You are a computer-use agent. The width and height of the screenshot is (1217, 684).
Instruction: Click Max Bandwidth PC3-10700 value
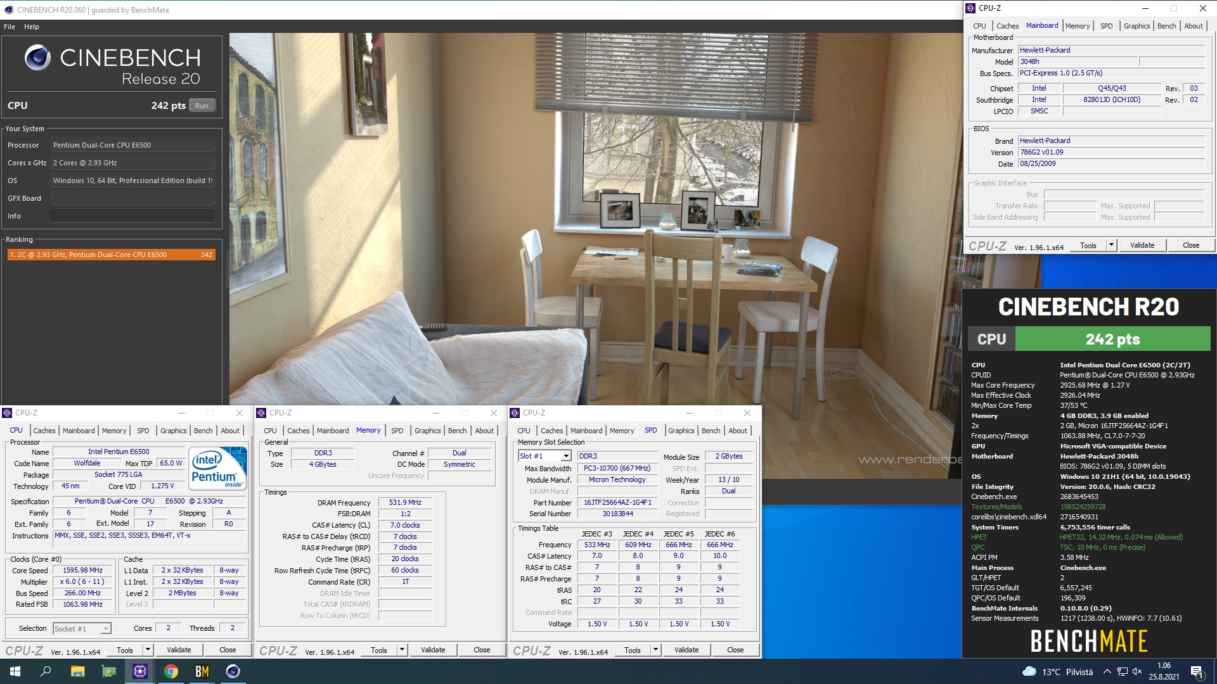click(617, 468)
